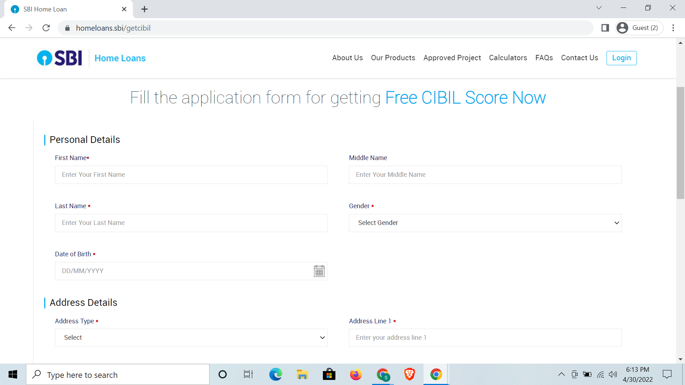Open the Chrome profile S taskbar icon
Image resolution: width=685 pixels, height=385 pixels.
click(x=383, y=374)
